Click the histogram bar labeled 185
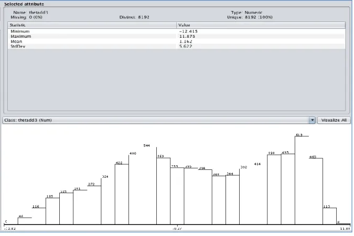 [52, 211]
